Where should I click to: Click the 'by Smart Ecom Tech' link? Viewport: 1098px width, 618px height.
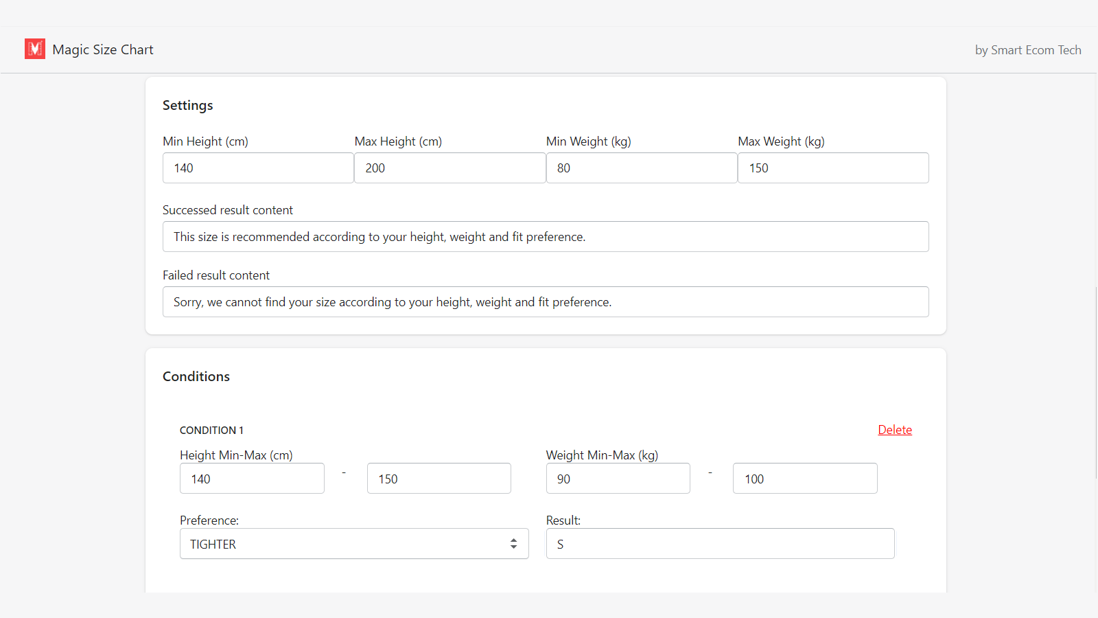1027,50
